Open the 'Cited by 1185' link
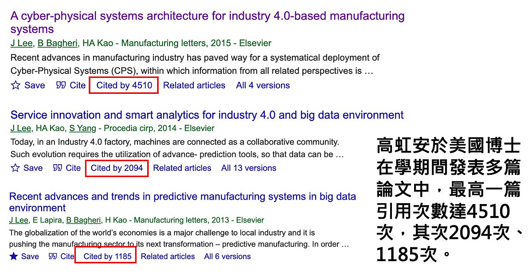Image resolution: width=532 pixels, height=274 pixels. point(107,256)
